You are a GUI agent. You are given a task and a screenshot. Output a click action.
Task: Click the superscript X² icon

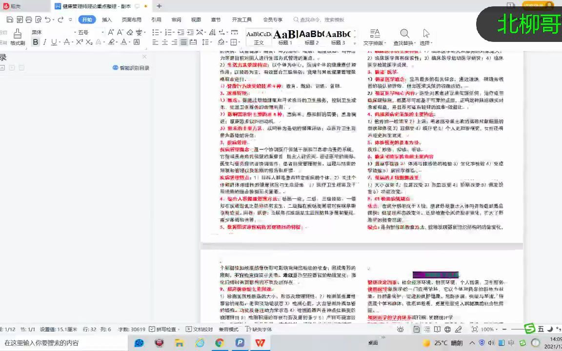tap(80, 41)
